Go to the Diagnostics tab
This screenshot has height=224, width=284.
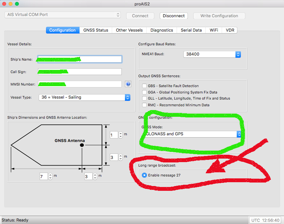[162, 30]
